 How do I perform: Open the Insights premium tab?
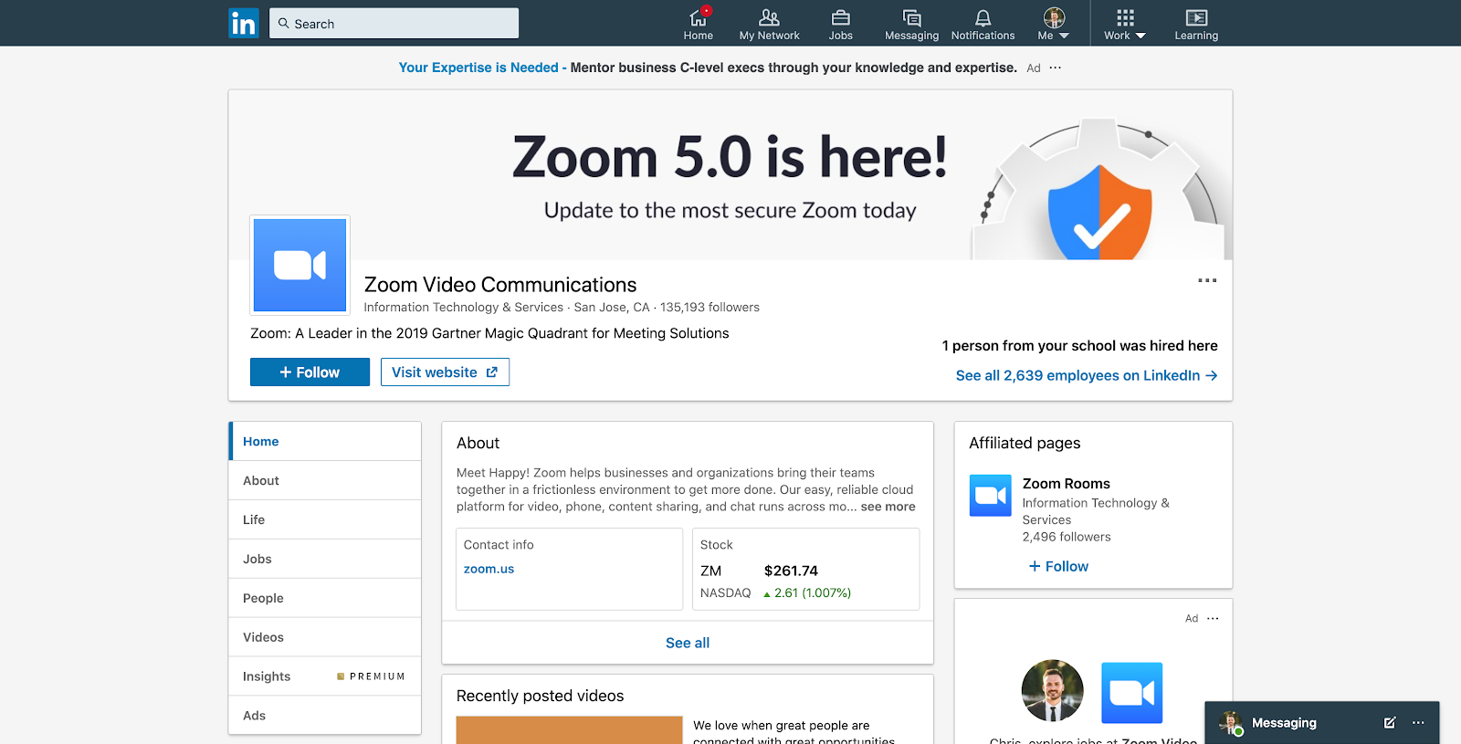[325, 676]
